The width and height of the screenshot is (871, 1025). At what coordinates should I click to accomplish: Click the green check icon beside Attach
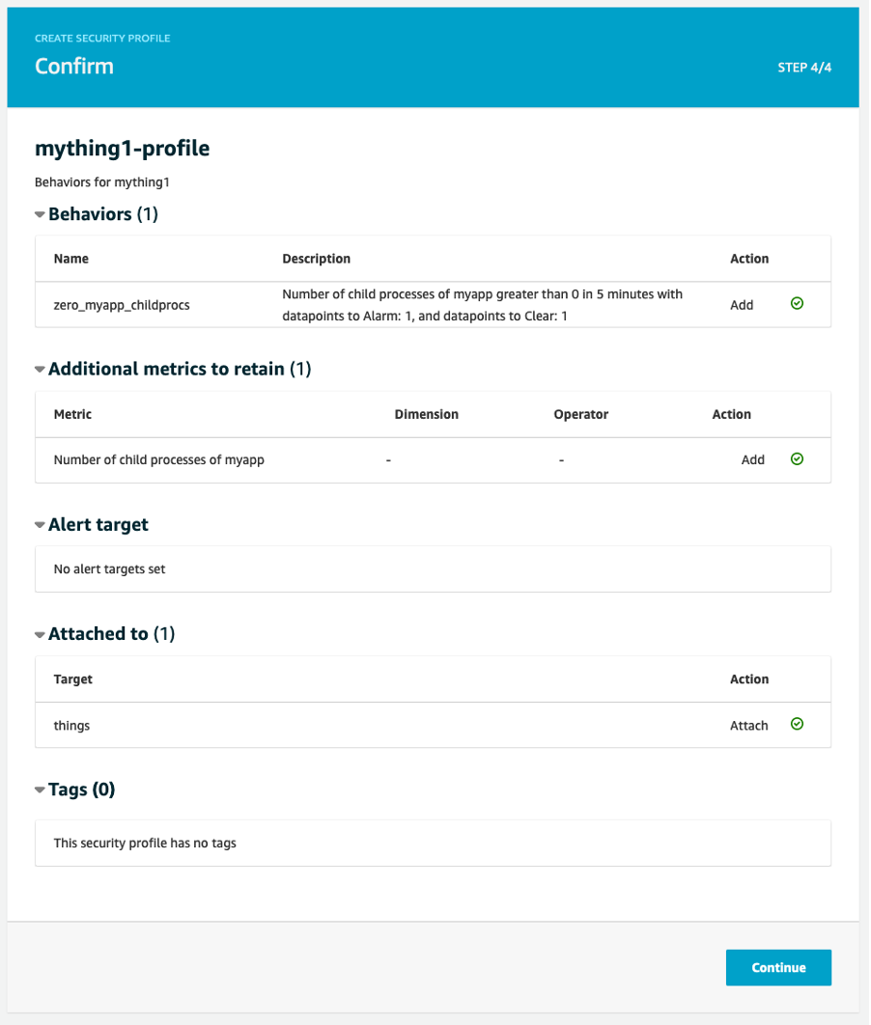[x=798, y=724]
